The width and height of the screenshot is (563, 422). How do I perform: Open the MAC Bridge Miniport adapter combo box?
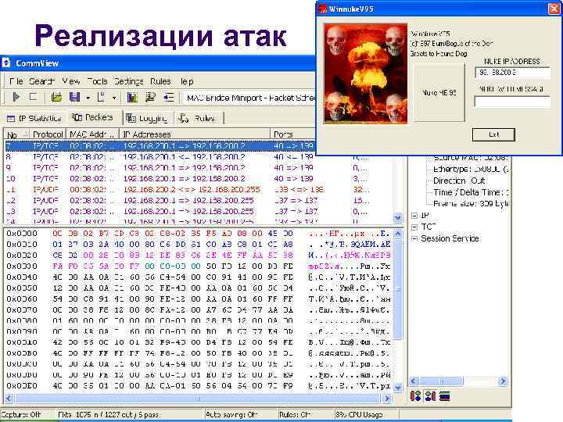point(249,98)
